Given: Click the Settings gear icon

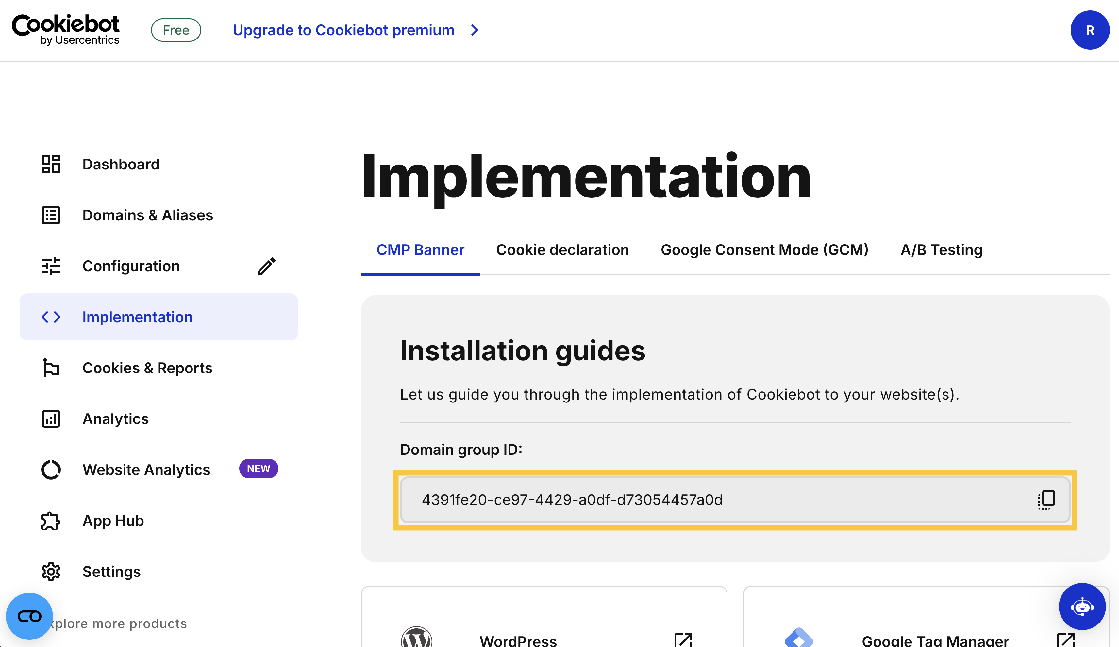Looking at the screenshot, I should tap(51, 572).
